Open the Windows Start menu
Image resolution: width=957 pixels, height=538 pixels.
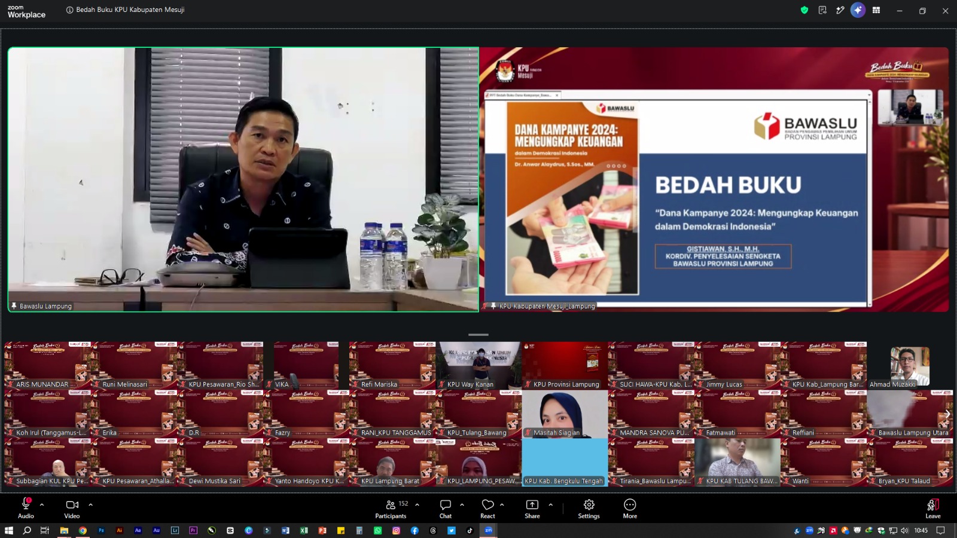(x=8, y=530)
